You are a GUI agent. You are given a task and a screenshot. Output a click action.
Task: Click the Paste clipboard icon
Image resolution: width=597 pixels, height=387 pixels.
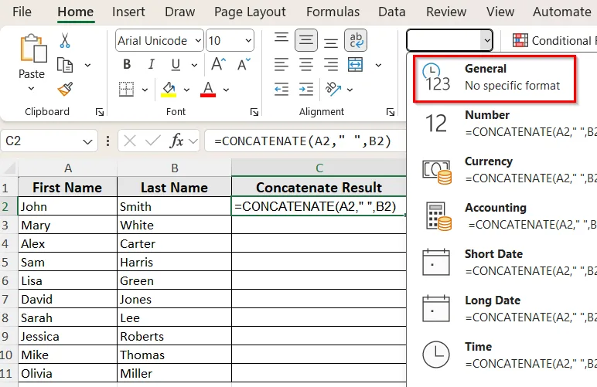pyautogui.click(x=32, y=49)
